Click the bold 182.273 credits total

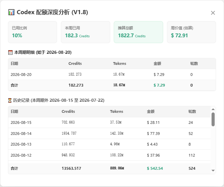[76, 85]
